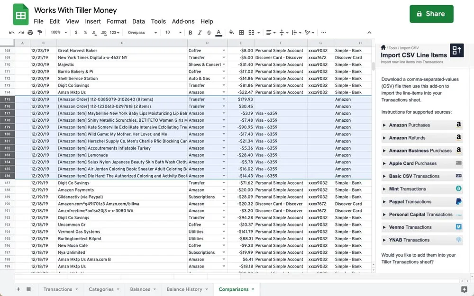Open the Format menu
This screenshot has height=296, width=474.
coord(117,21)
